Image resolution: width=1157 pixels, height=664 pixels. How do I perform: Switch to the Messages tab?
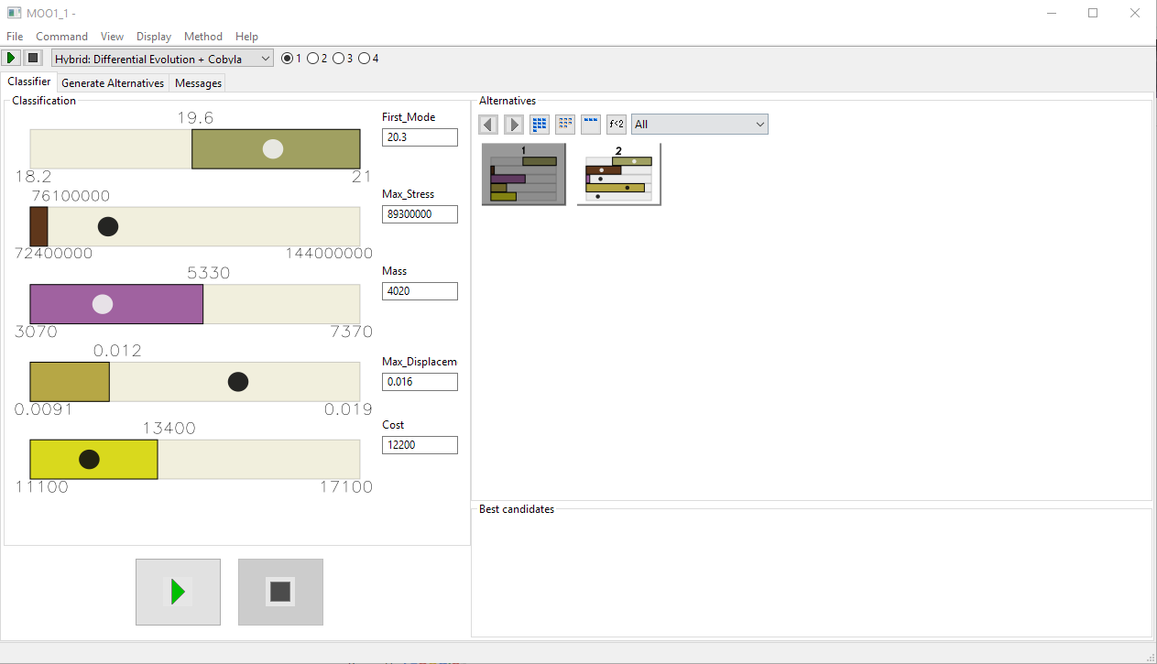pyautogui.click(x=198, y=83)
